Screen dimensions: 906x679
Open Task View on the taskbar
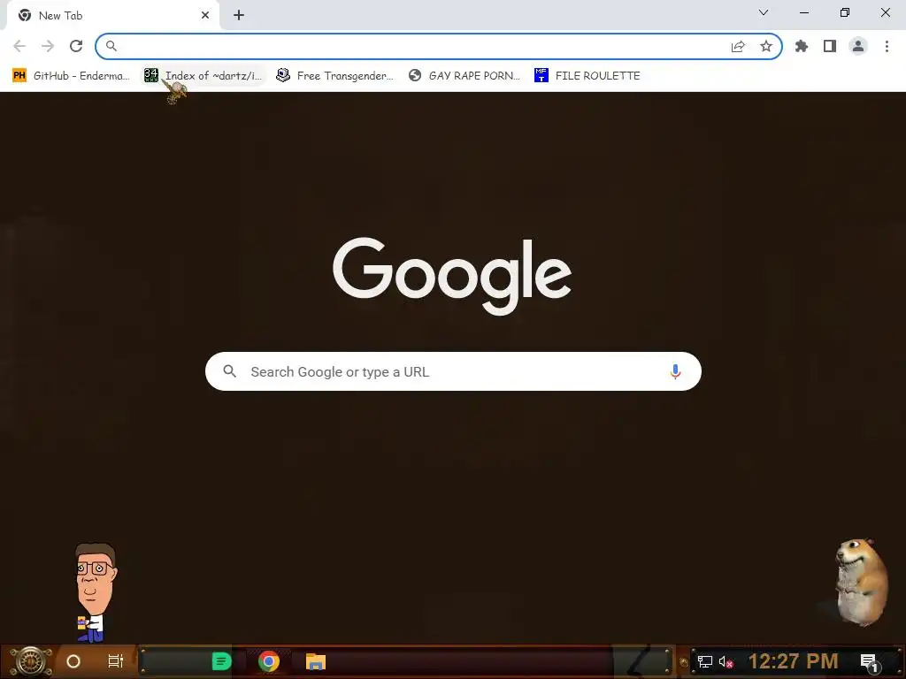[116, 661]
